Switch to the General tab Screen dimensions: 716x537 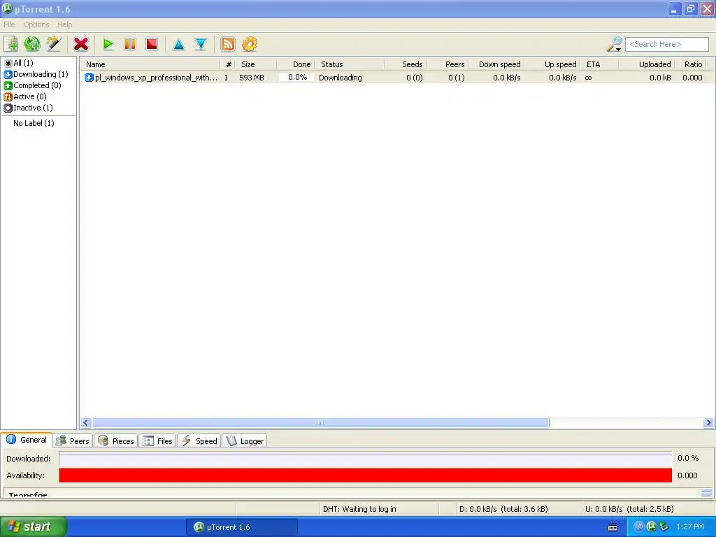(x=27, y=441)
